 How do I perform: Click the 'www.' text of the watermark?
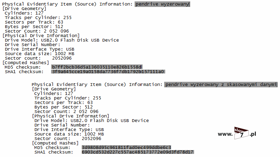click(225, 134)
